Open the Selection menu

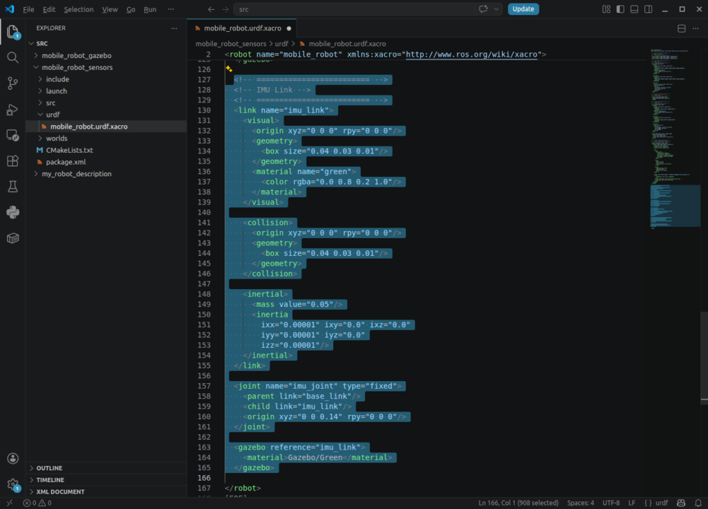coord(79,9)
